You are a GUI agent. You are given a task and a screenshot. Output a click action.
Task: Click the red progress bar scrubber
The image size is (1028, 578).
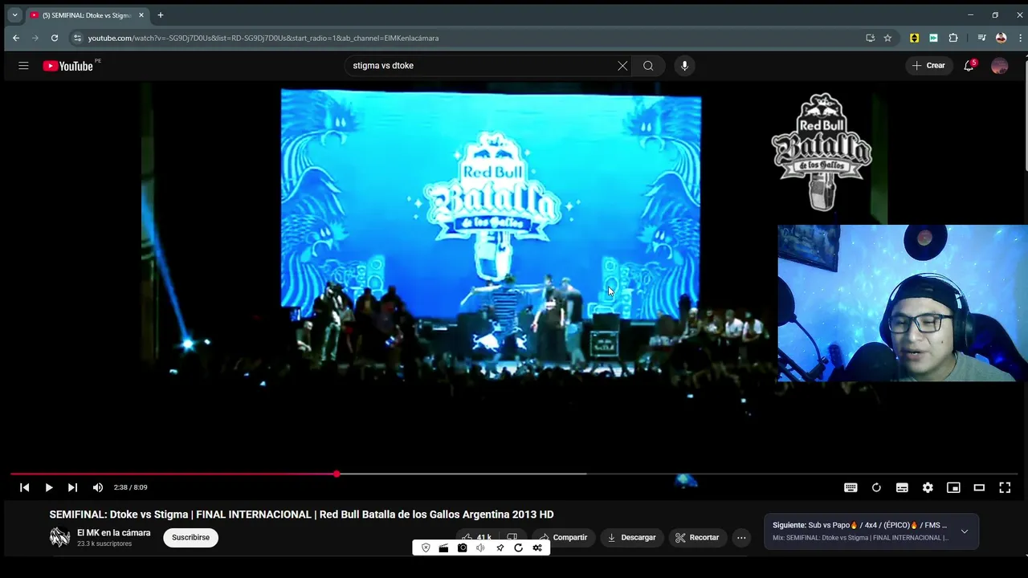[337, 474]
